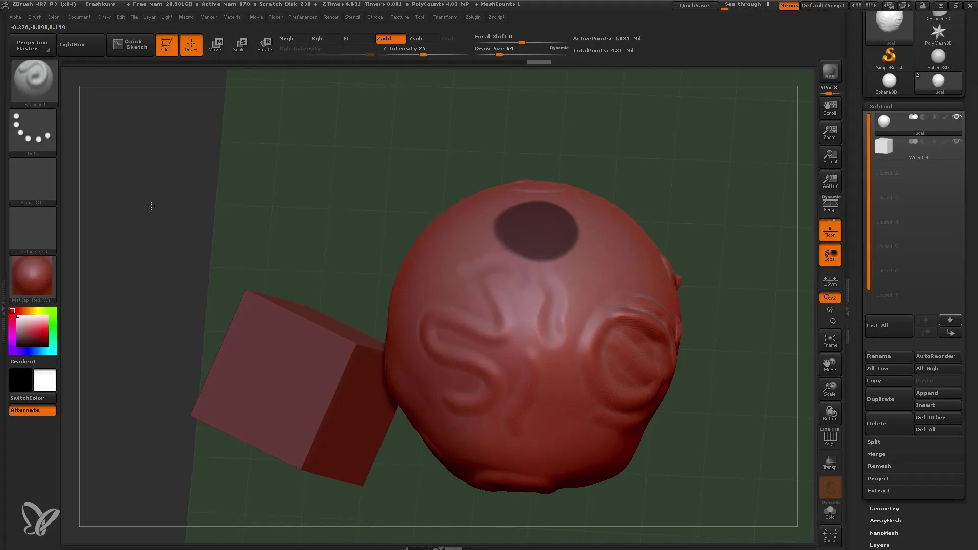Toggle symmetry XYZ axis button
The height and width of the screenshot is (550, 978).
pos(830,297)
